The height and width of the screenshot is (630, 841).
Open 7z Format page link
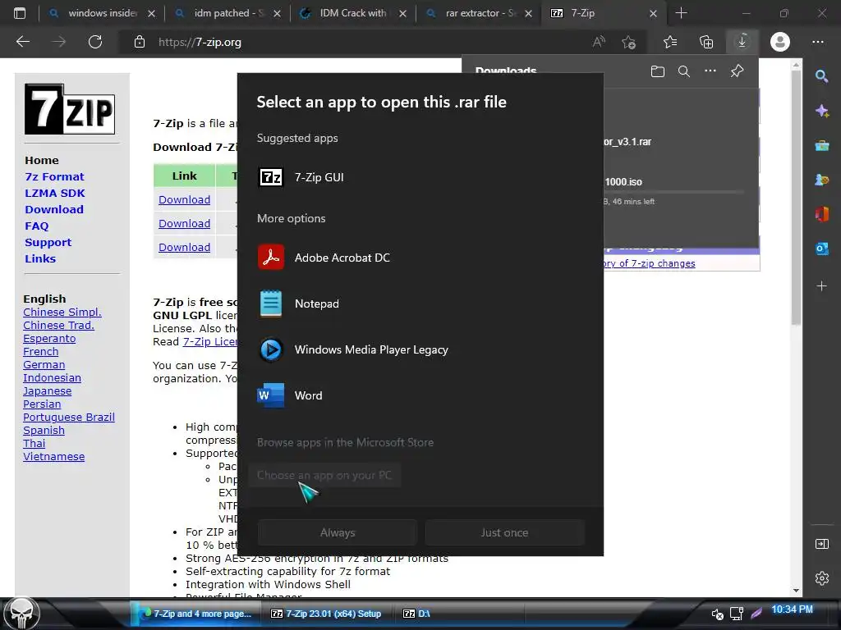click(x=54, y=177)
